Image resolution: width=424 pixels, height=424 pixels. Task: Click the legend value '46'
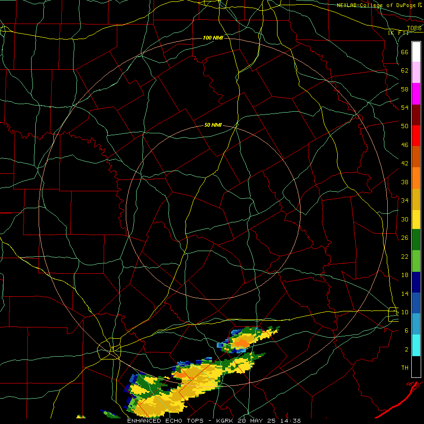[405, 145]
